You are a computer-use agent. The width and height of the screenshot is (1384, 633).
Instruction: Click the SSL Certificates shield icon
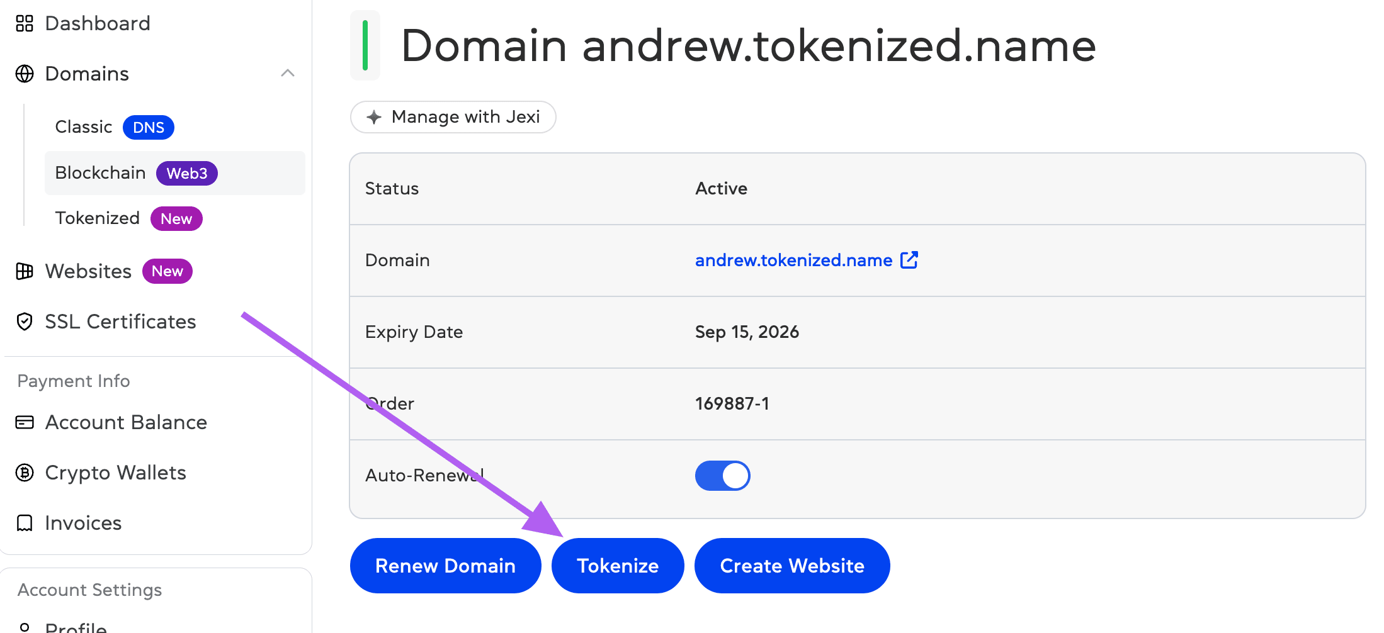[x=25, y=322]
